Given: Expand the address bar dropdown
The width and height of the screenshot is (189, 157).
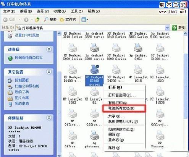Looking at the screenshot, I should pos(167,28).
